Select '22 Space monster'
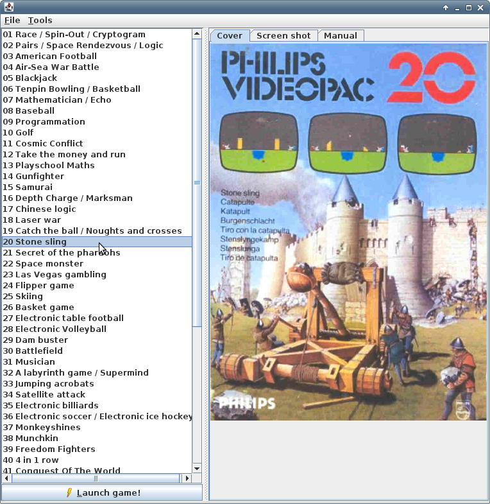This screenshot has width=490, height=504. coord(97,264)
